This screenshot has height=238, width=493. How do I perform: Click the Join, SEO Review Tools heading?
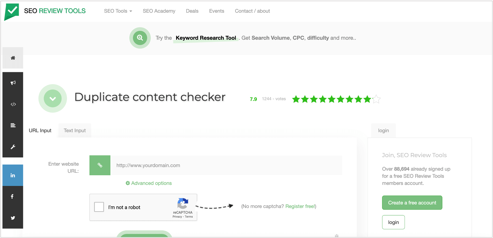click(414, 155)
